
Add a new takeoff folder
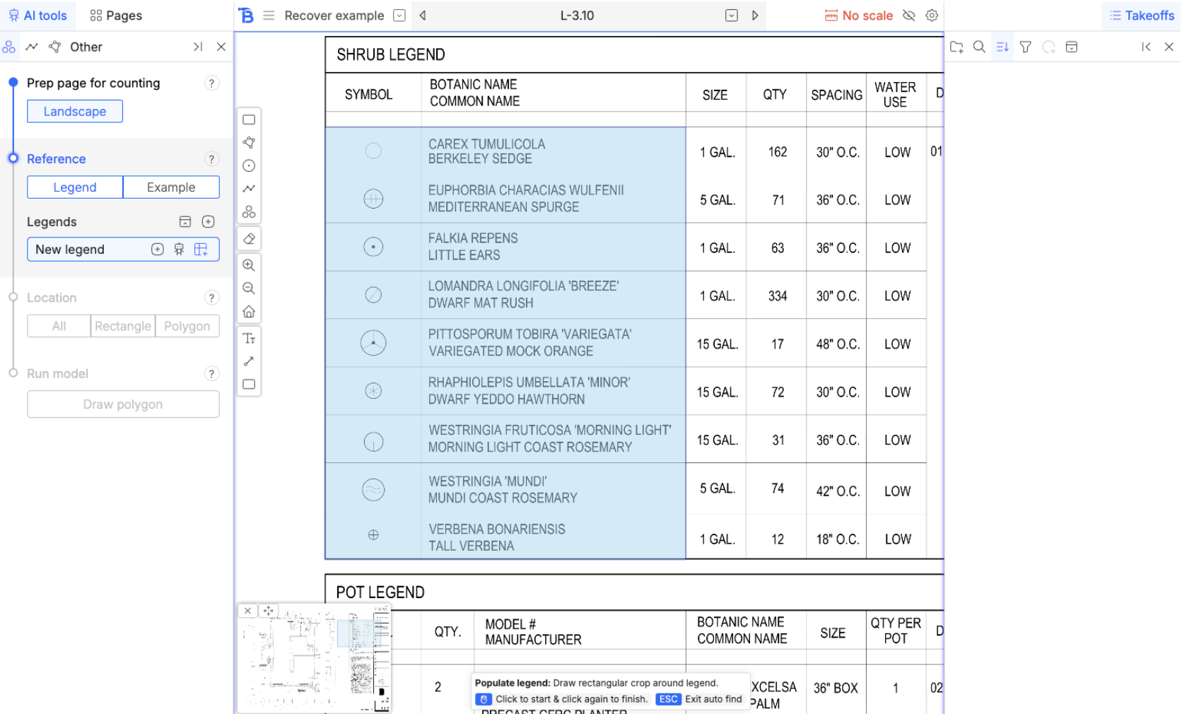coord(956,47)
